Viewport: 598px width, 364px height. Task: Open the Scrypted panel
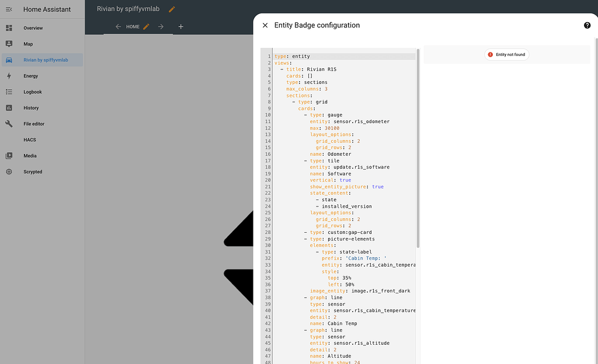[33, 171]
